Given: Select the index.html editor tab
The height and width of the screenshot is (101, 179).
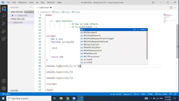Looking at the screenshot, I should point(44,8).
